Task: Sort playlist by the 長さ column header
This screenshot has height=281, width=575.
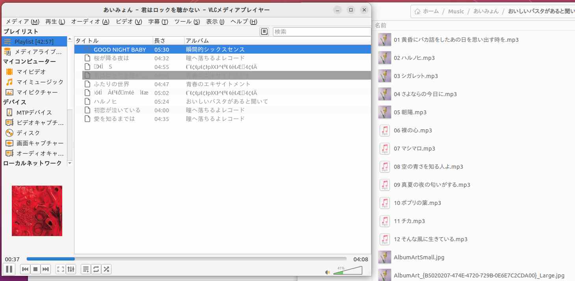Action: pos(168,41)
